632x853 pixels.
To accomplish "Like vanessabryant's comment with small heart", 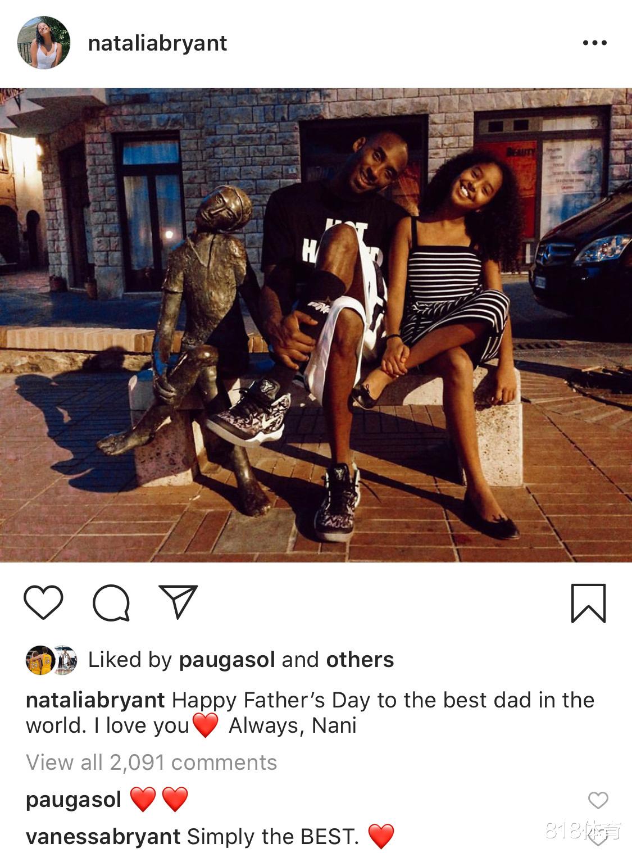I will (x=598, y=837).
